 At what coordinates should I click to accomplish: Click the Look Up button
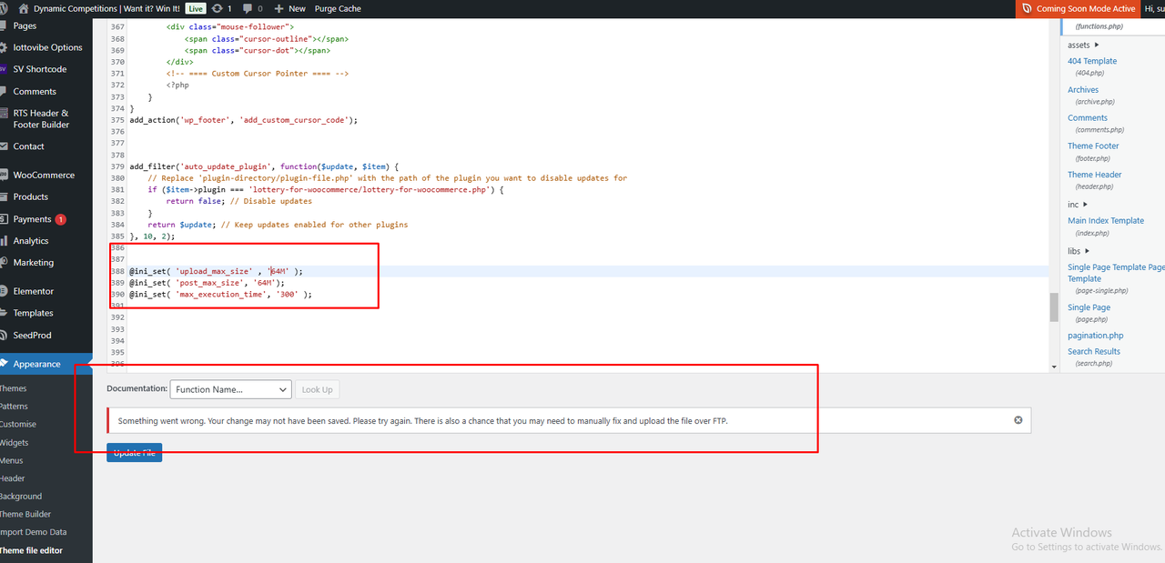[x=317, y=389]
